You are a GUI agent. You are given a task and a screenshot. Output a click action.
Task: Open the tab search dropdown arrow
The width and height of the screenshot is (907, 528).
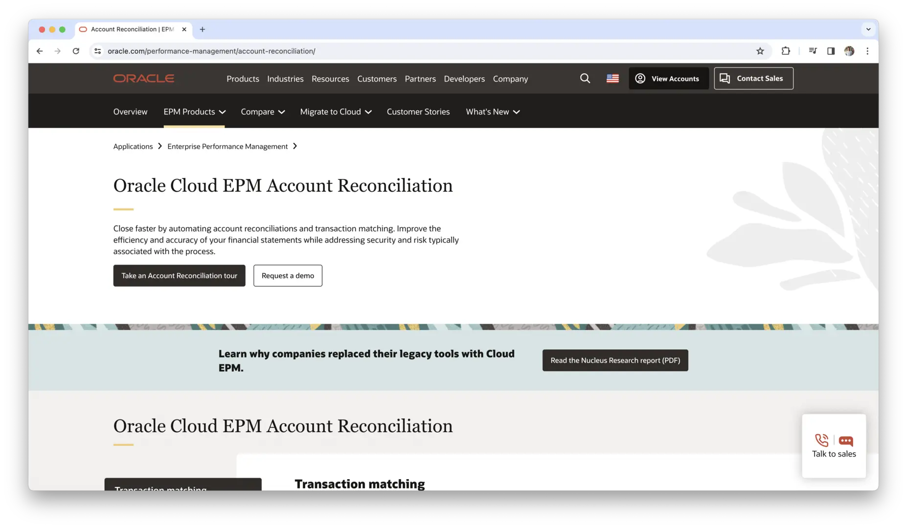click(868, 29)
